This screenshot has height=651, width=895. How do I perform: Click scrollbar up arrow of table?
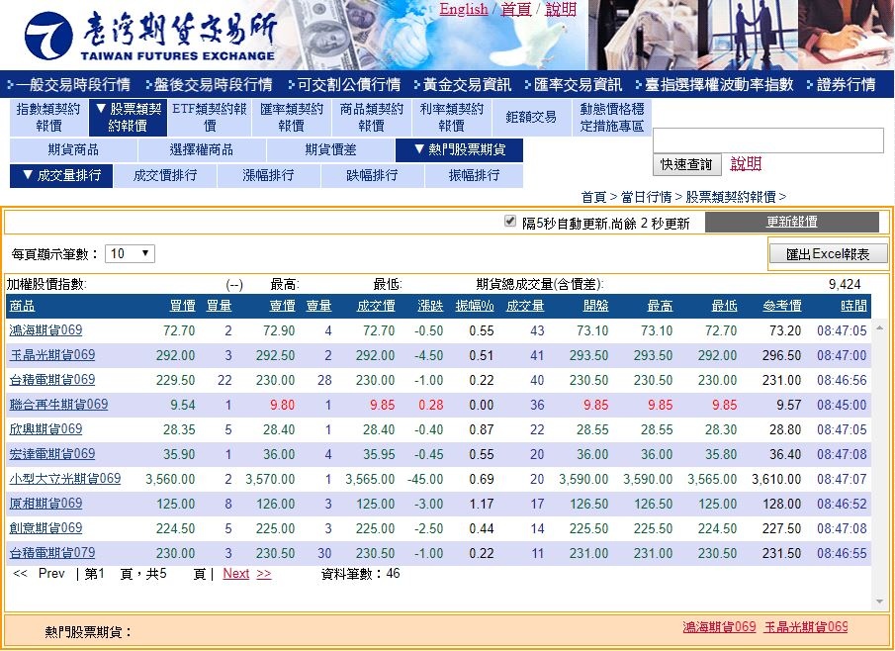click(879, 327)
